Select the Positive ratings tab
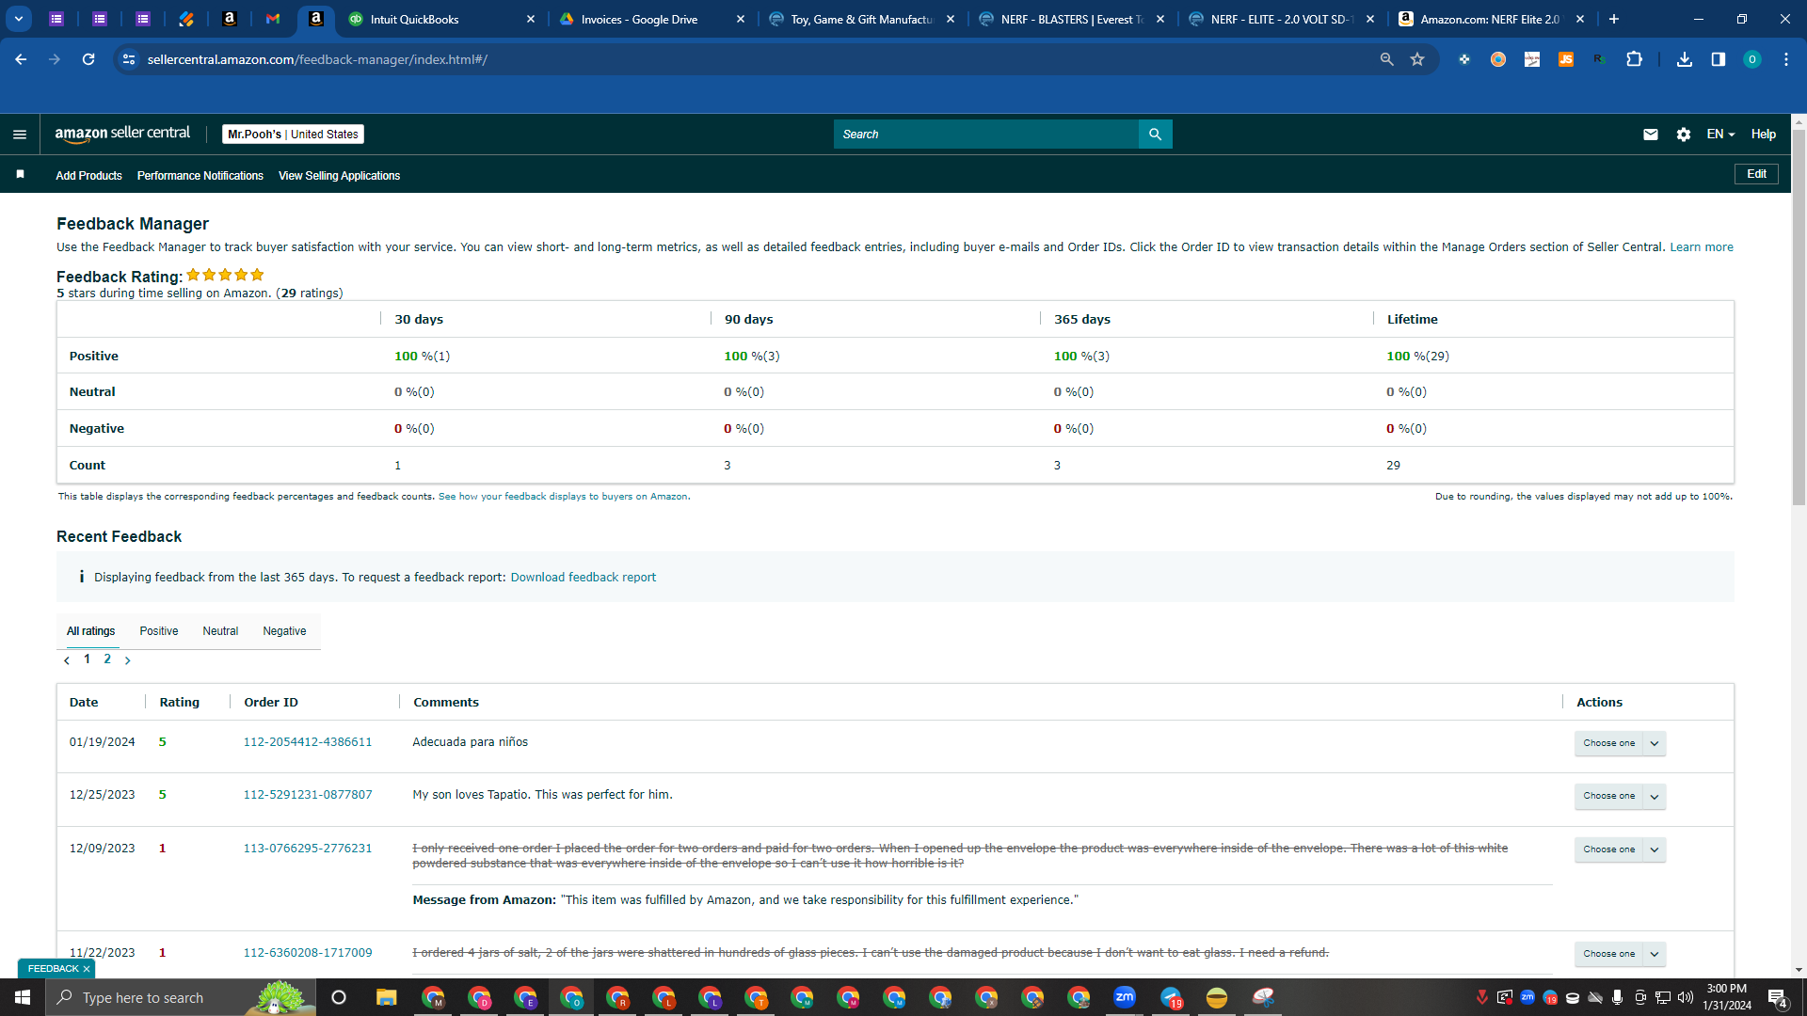This screenshot has height=1016, width=1807. point(159,631)
